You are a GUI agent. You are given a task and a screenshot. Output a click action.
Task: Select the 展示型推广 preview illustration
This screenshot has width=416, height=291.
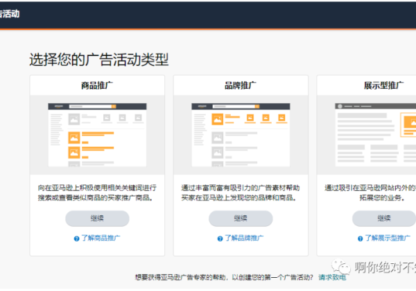(375, 135)
